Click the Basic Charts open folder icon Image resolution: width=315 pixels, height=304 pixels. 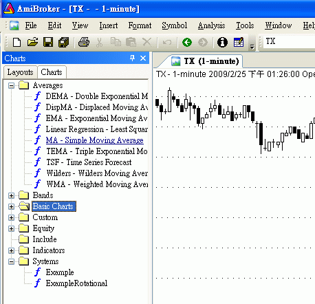click(x=24, y=206)
